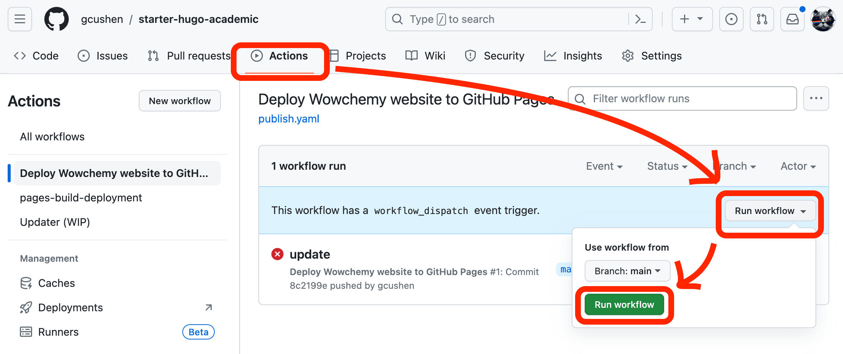Open the three-dot workflow options menu

pyautogui.click(x=816, y=98)
